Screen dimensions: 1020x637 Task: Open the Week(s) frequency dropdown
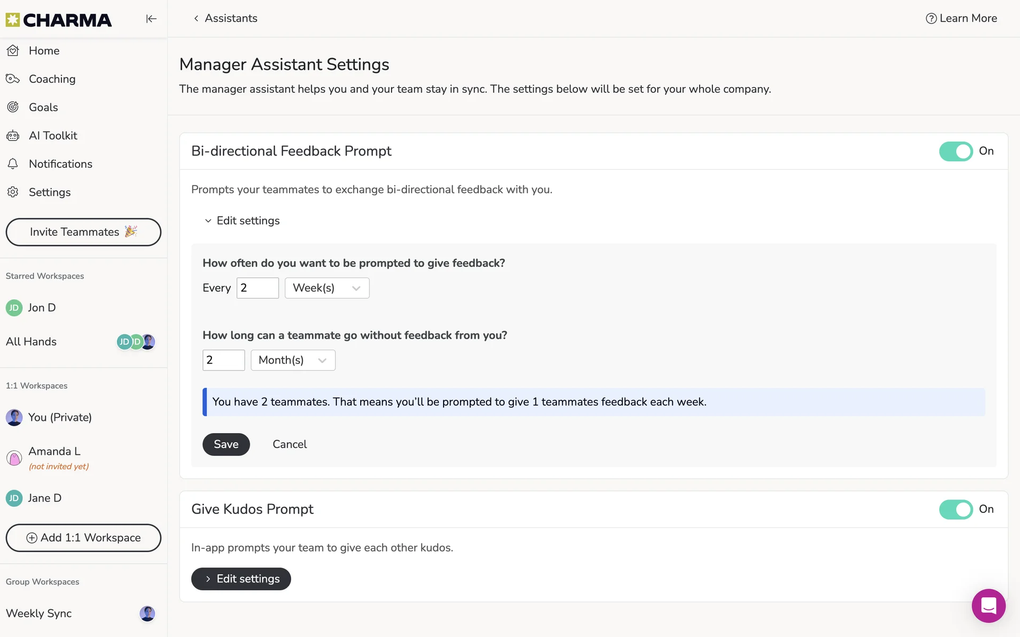[327, 288]
